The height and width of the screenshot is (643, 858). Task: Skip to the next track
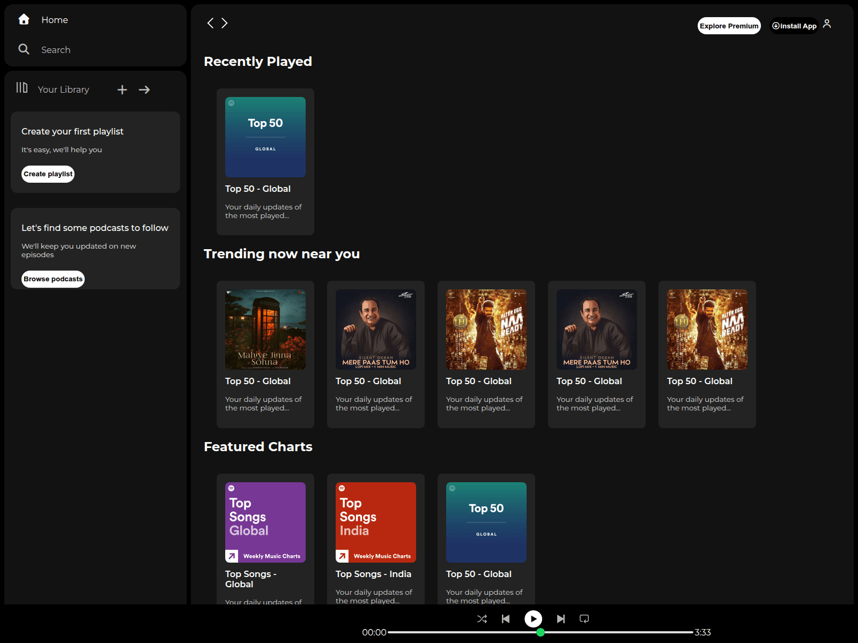pos(561,619)
